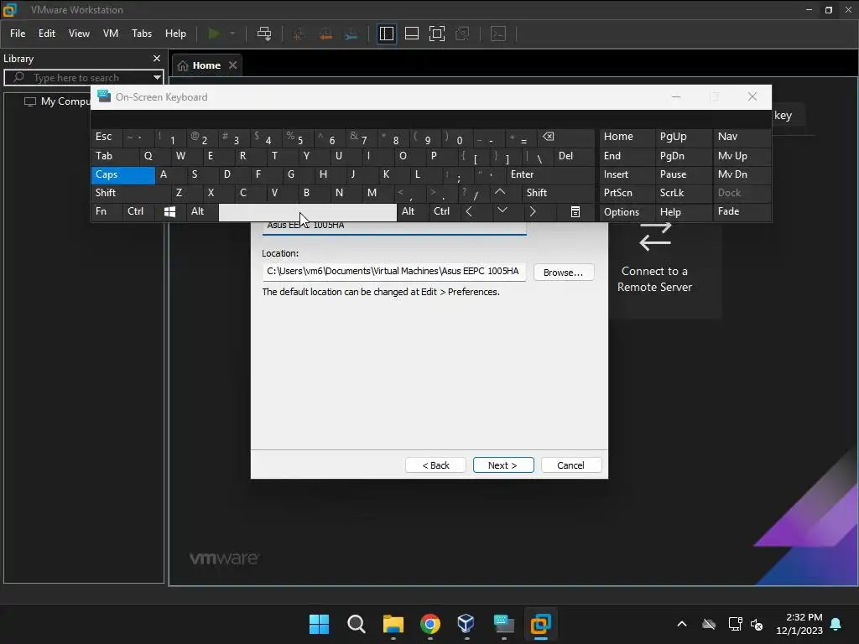Viewport: 859px width, 644px height.
Task: Click On-Screen Keyboard taskbar icon
Action: tap(503, 624)
